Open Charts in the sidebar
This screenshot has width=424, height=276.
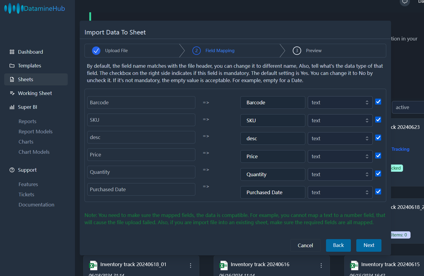(26, 142)
